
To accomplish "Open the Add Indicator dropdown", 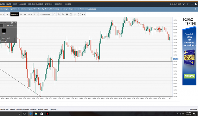I will point(45,14).
